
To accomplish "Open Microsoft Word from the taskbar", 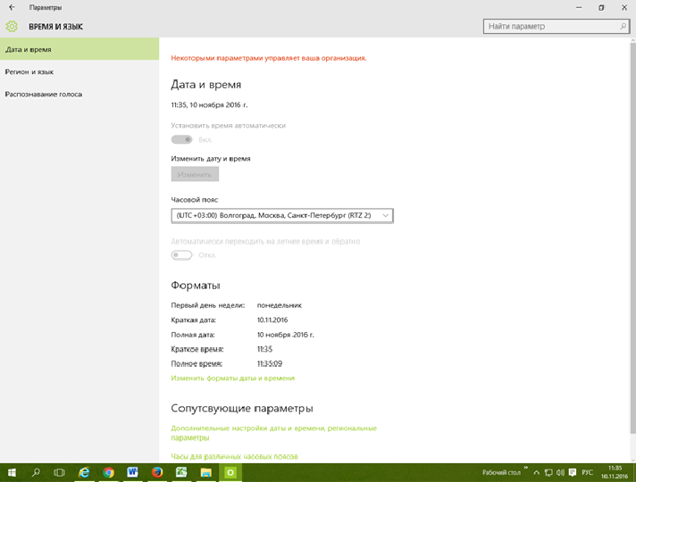I will pos(132,472).
